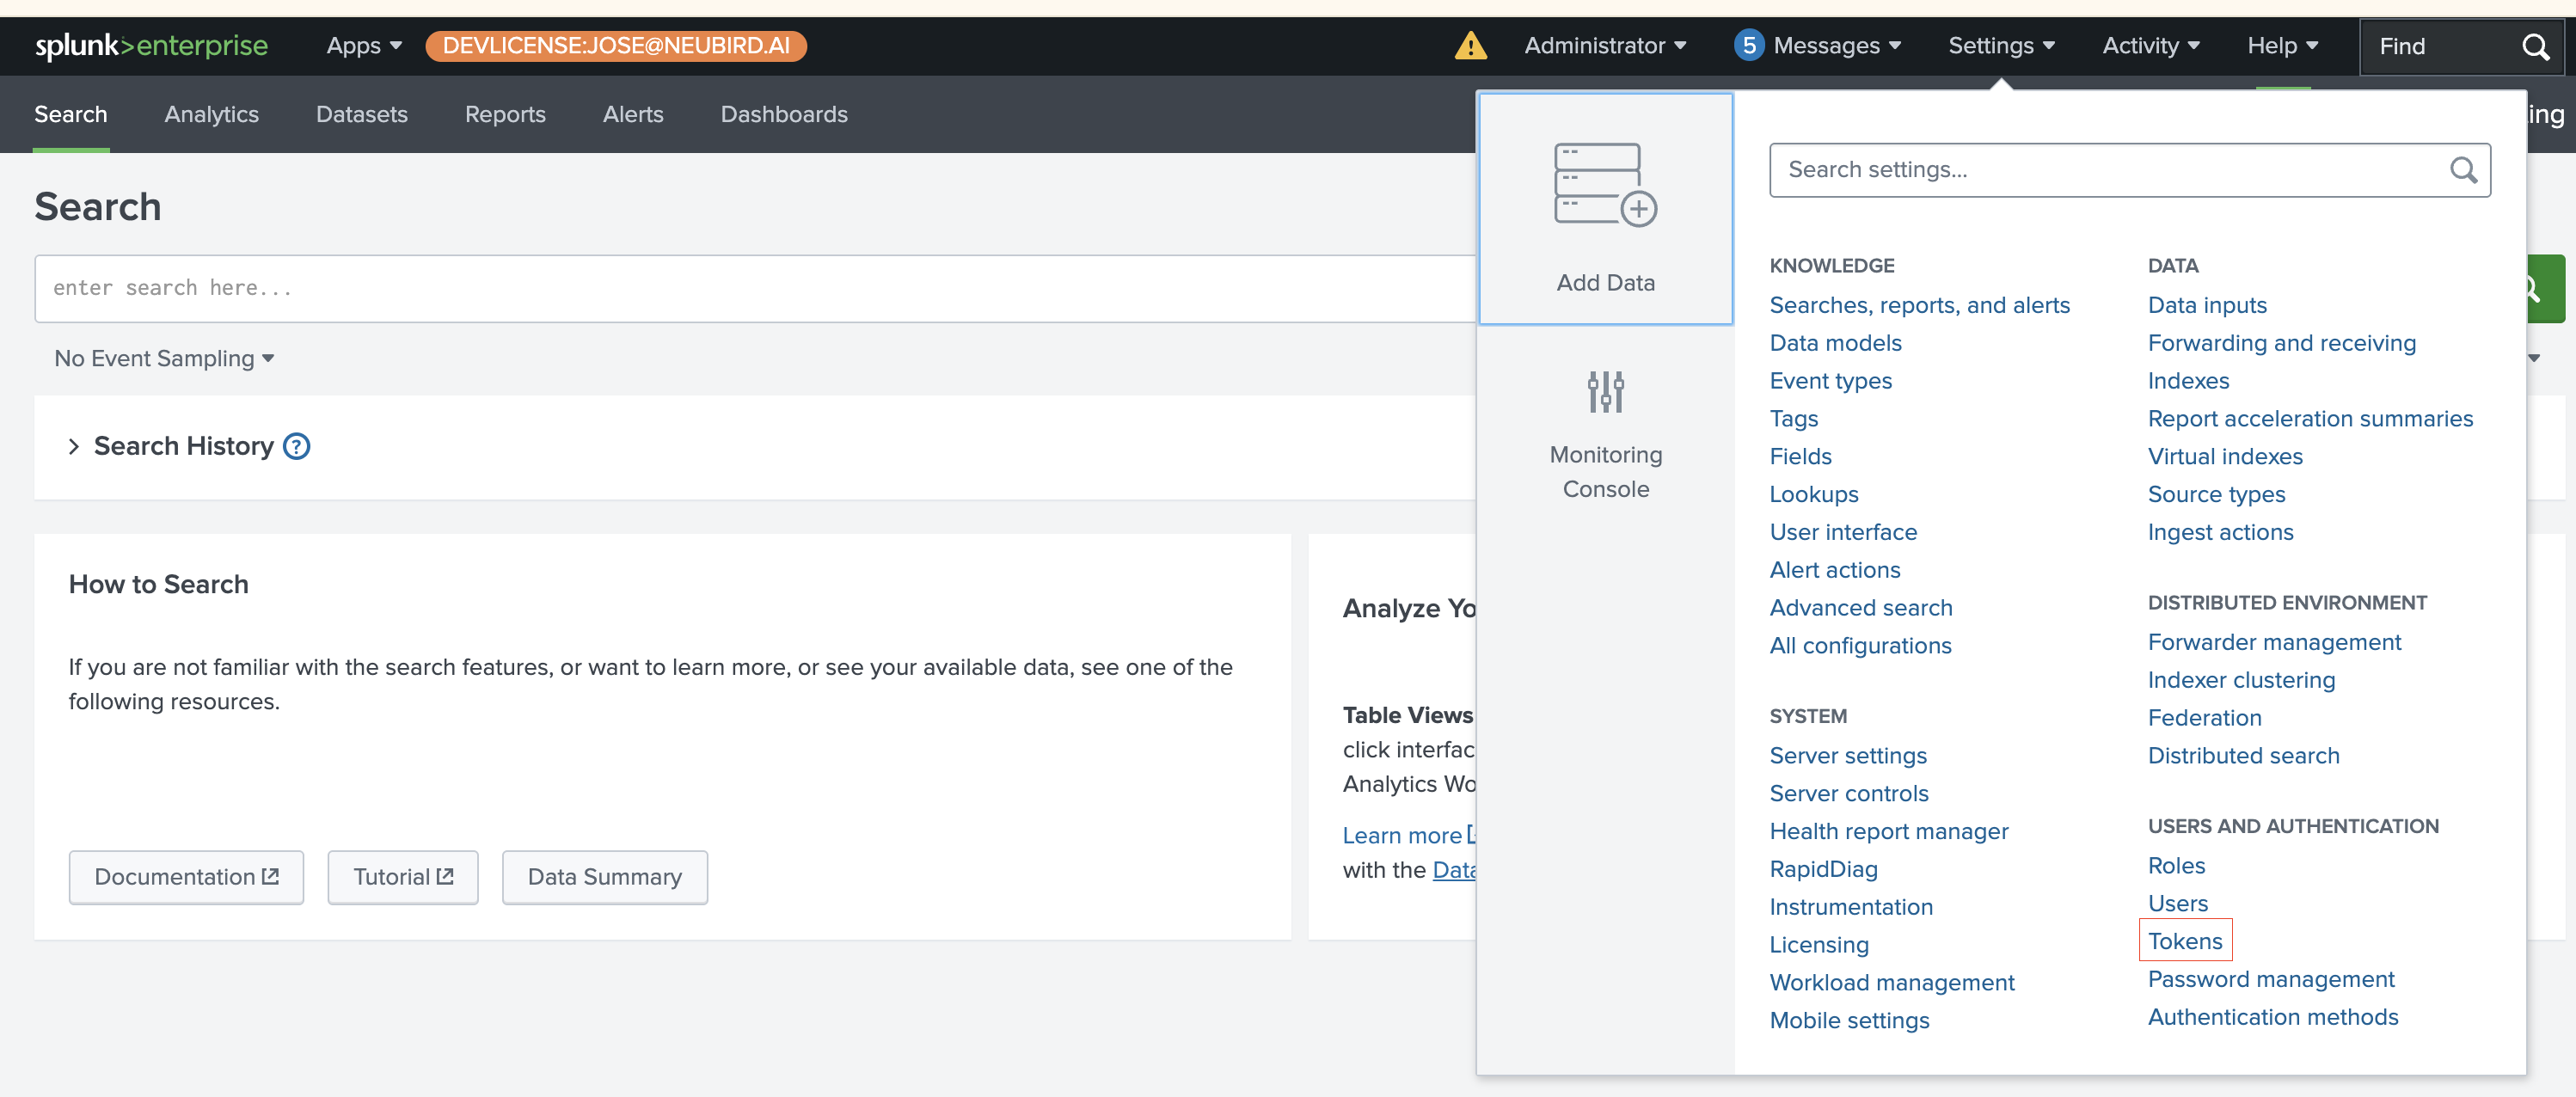Open Forwarder management
This screenshot has height=1097, width=2576.
[2274, 642]
